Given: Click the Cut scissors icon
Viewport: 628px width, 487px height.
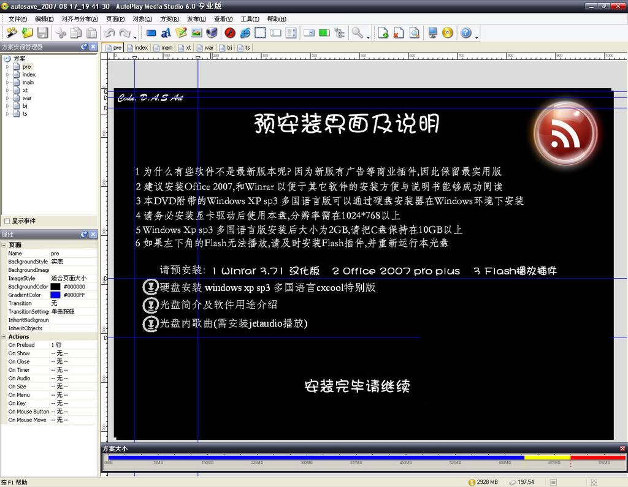Looking at the screenshot, I should (x=61, y=33).
